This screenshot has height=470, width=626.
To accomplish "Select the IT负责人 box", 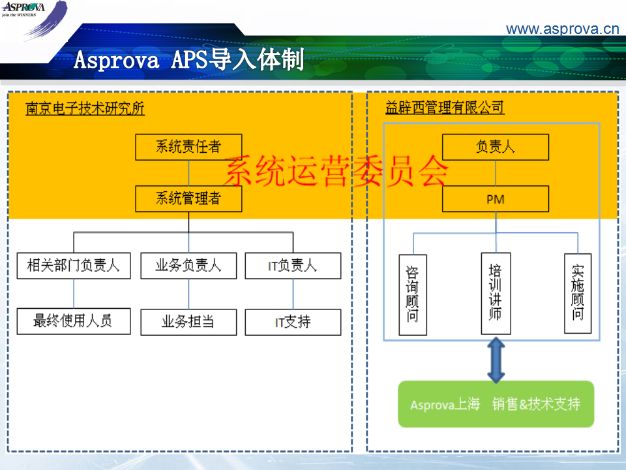I will pos(293,266).
